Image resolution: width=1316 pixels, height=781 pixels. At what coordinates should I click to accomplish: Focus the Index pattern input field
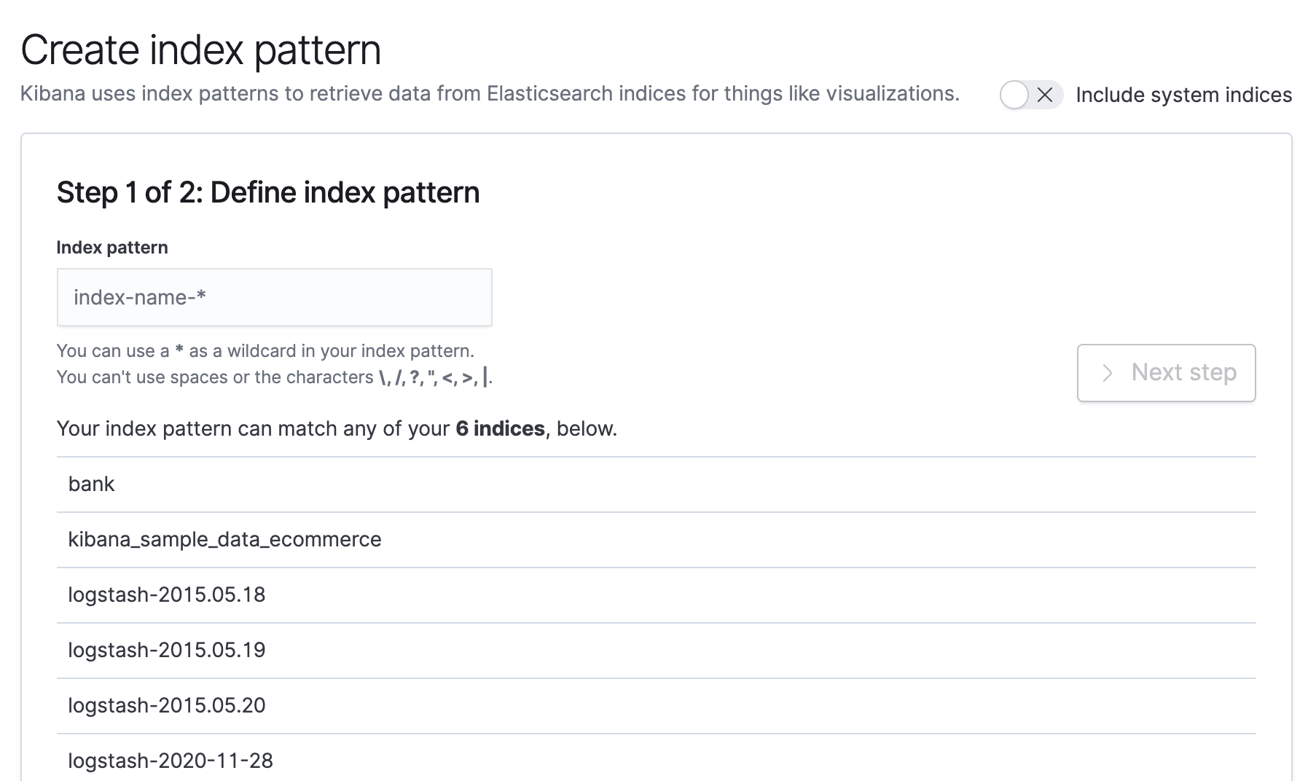coord(274,297)
